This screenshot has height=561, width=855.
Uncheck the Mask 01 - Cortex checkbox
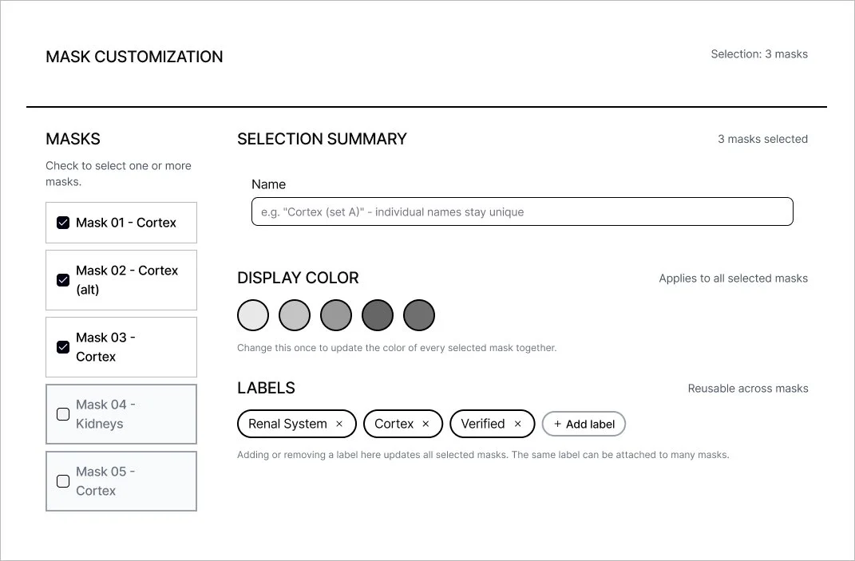click(63, 223)
